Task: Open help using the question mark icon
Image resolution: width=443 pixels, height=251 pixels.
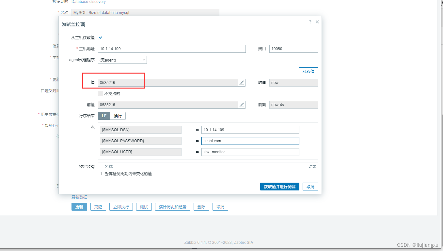Action: [x=310, y=22]
